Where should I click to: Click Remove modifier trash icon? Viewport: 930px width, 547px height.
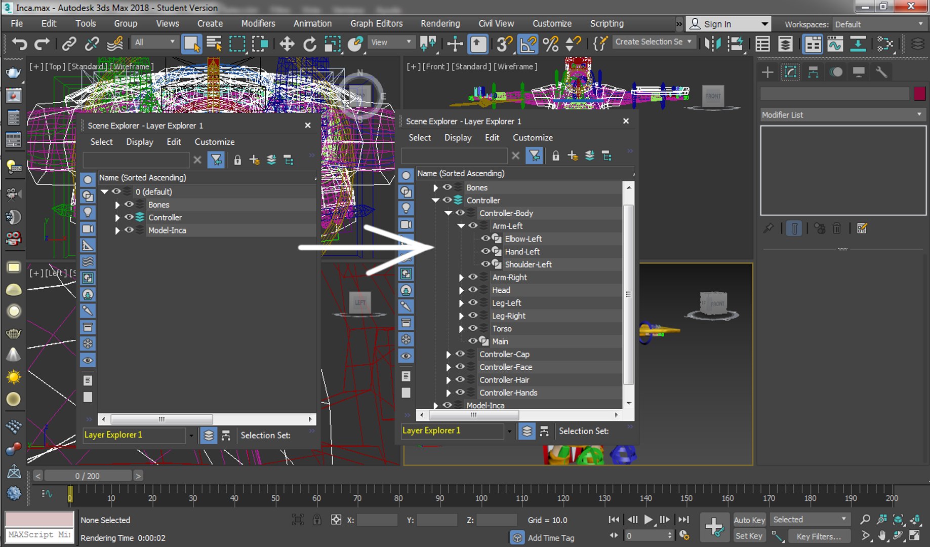click(837, 228)
